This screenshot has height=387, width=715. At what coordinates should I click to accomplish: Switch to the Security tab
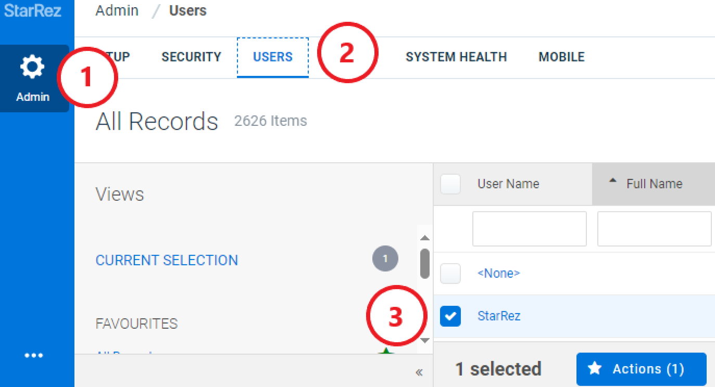pyautogui.click(x=191, y=57)
